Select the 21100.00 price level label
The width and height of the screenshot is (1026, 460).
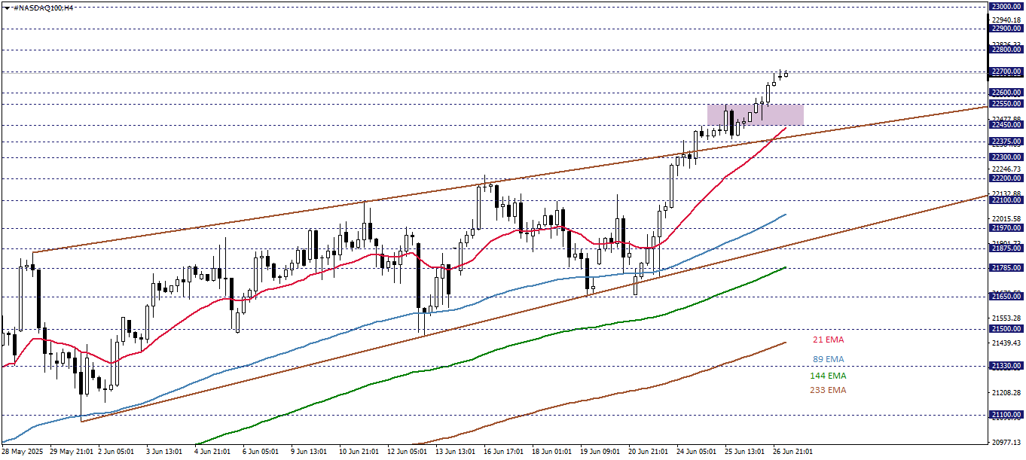[1006, 415]
